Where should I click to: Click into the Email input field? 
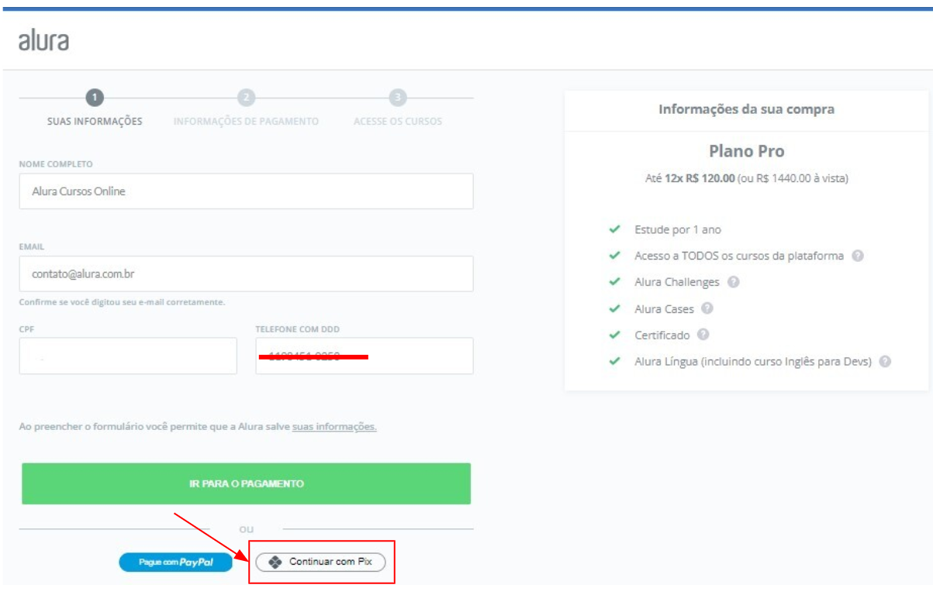tap(246, 273)
